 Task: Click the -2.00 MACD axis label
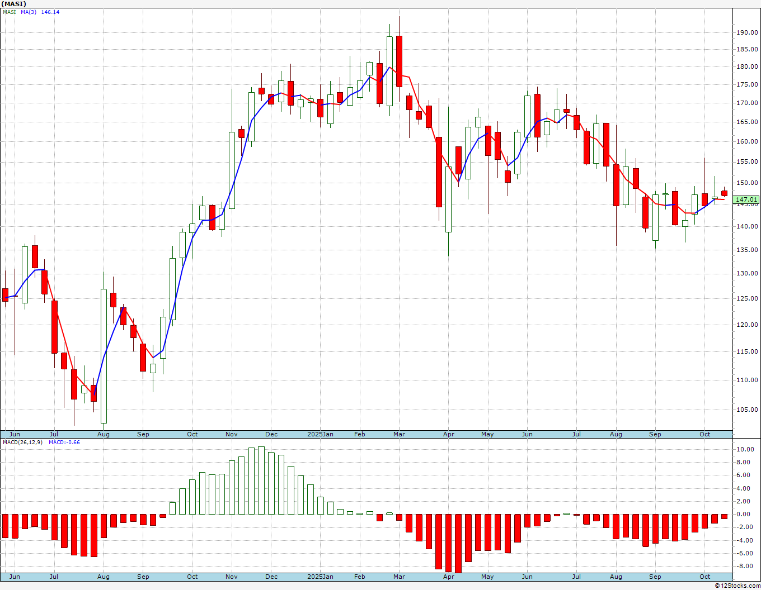746,527
